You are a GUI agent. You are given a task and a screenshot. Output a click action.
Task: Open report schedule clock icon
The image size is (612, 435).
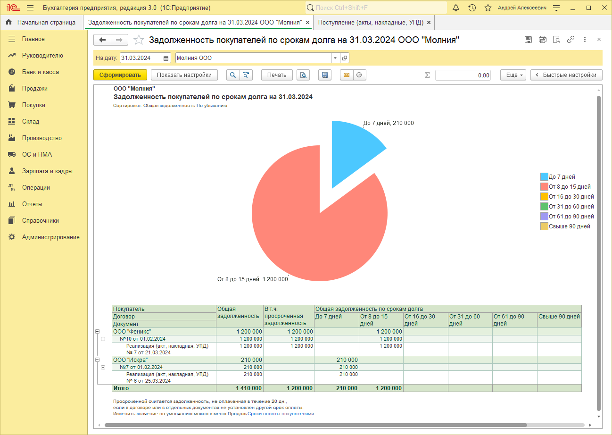click(360, 75)
